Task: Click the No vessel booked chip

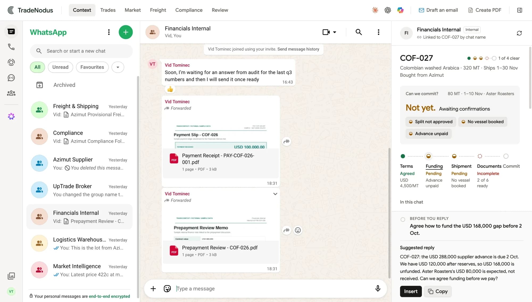Action: point(483,122)
